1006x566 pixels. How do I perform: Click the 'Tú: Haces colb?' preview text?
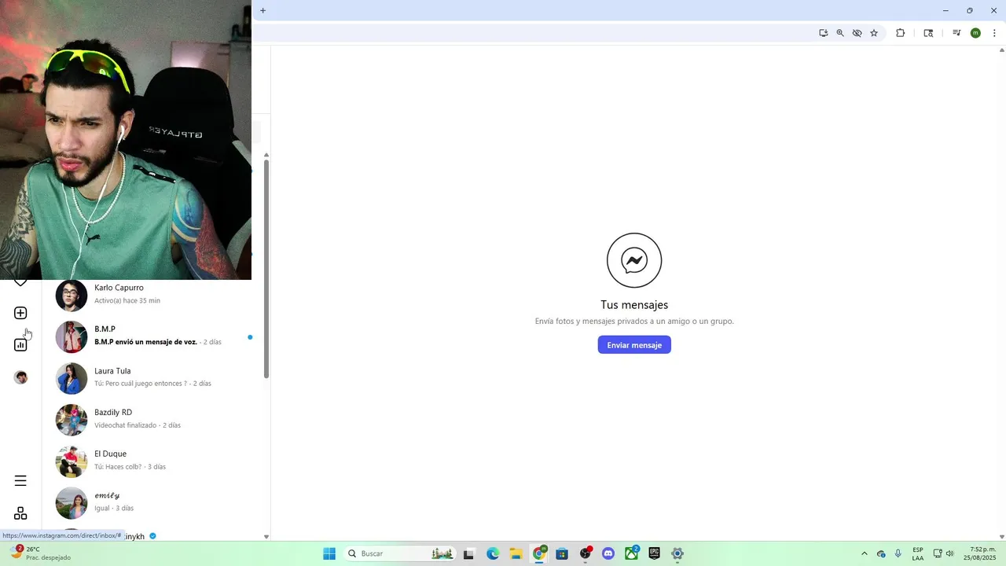pyautogui.click(x=118, y=467)
